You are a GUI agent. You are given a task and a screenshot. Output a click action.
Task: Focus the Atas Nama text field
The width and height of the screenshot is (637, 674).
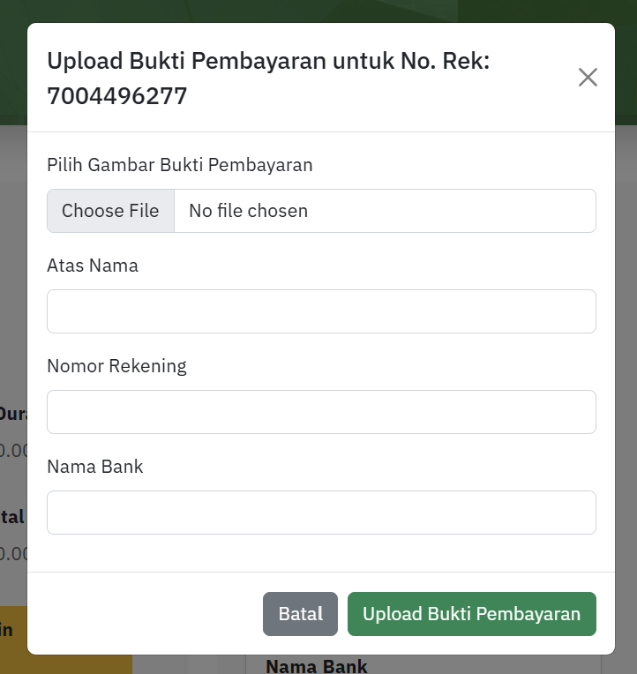tap(321, 311)
